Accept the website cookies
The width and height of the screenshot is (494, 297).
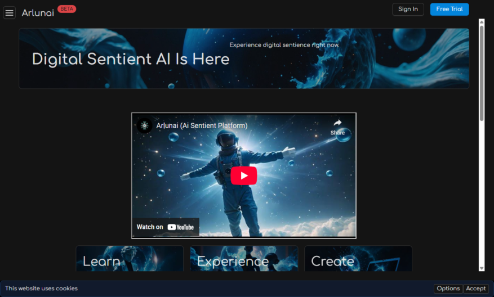pos(476,289)
